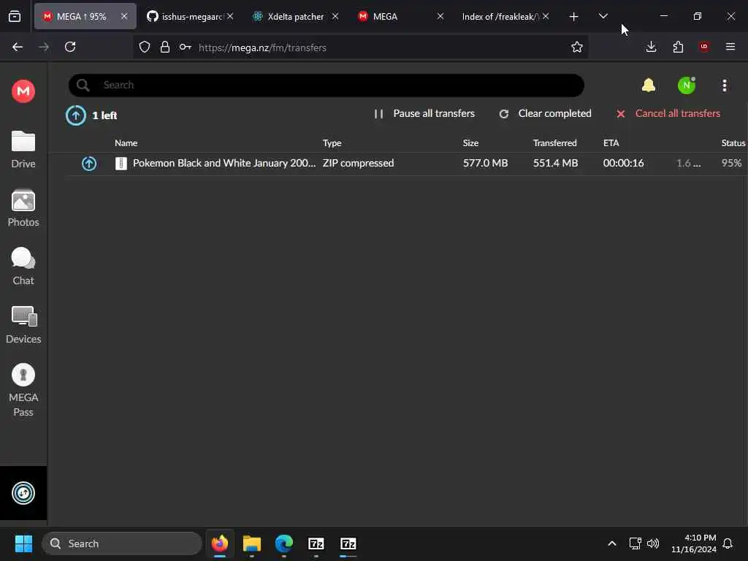Viewport: 748px width, 561px height.
Task: Open the extensions puzzle icon
Action: [x=678, y=47]
